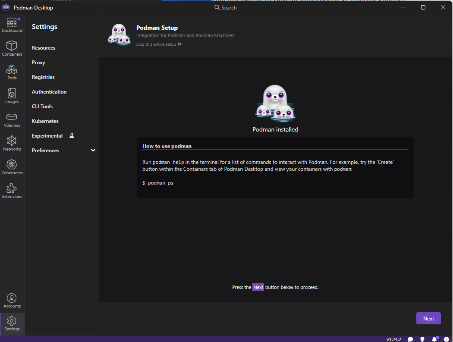Expand the Preferences chevron
This screenshot has width=453, height=342.
coord(93,151)
